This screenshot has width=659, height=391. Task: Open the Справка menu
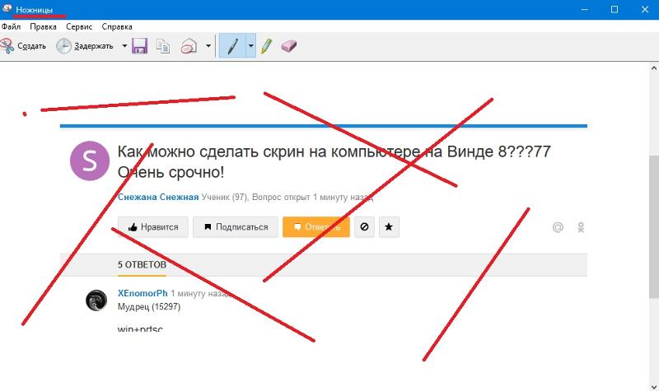pyautogui.click(x=117, y=26)
